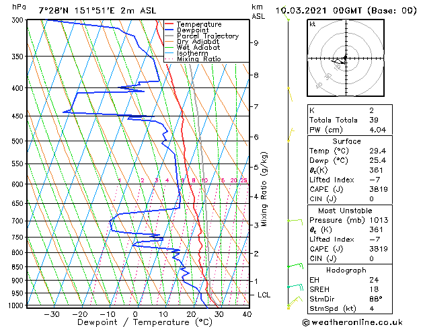Click the surface Dewp value '25.4'
Image resolution: width=423 pixels, height=327 pixels.
pos(378,161)
